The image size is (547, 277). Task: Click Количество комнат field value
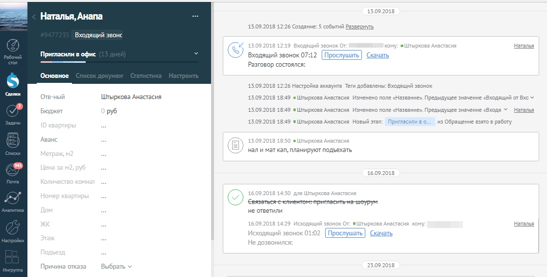click(104, 182)
